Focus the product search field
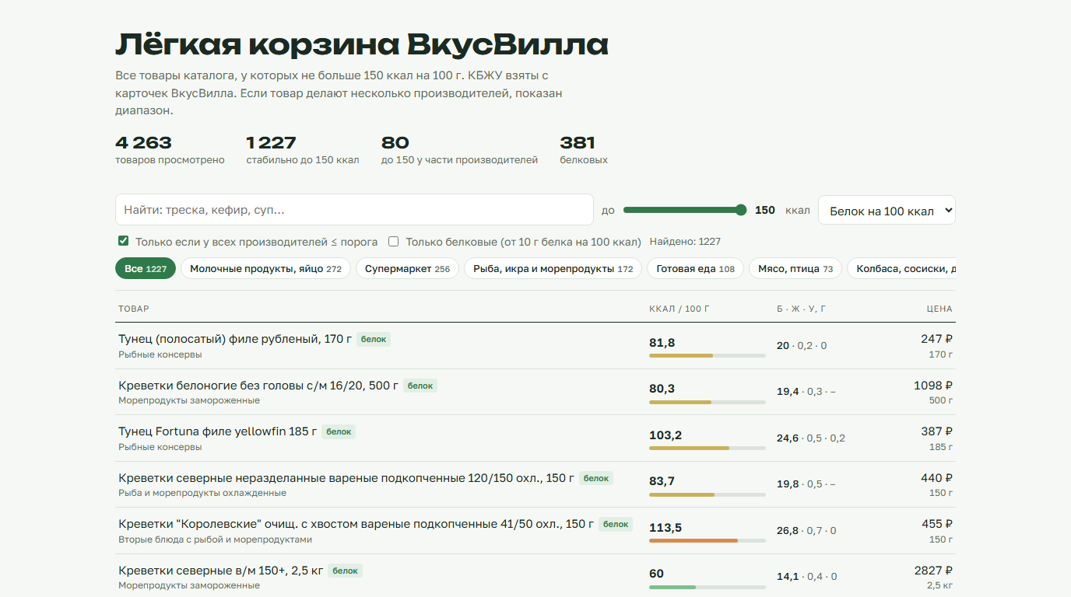 coord(354,210)
